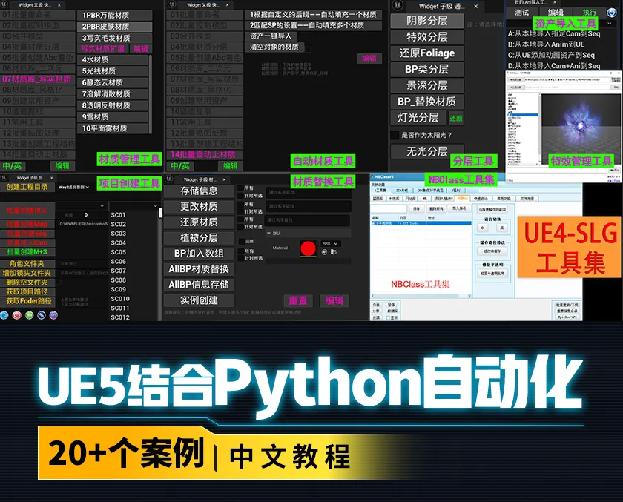Click the blue globe icon at bottom of project tool

click(4, 315)
